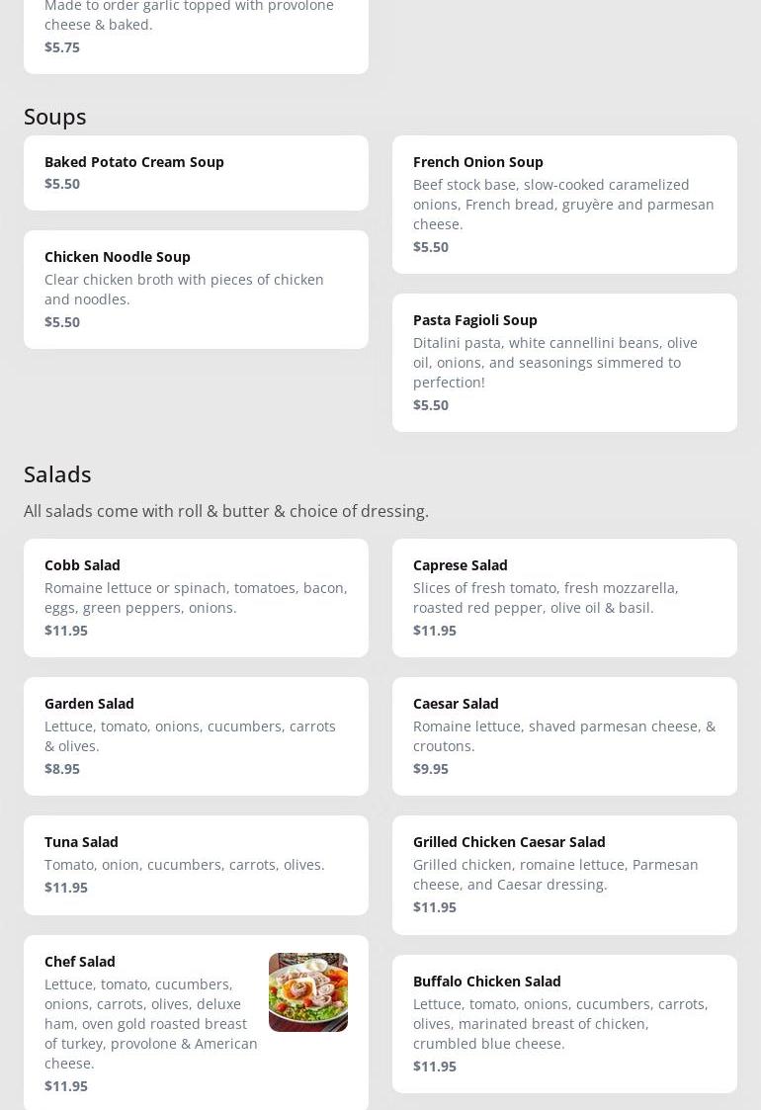This screenshot has width=761, height=1110.
Task: Select the Caprese Salad card
Action: pos(564,598)
